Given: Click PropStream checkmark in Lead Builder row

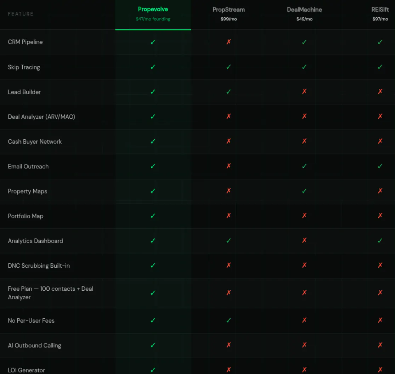Looking at the screenshot, I should [228, 92].
